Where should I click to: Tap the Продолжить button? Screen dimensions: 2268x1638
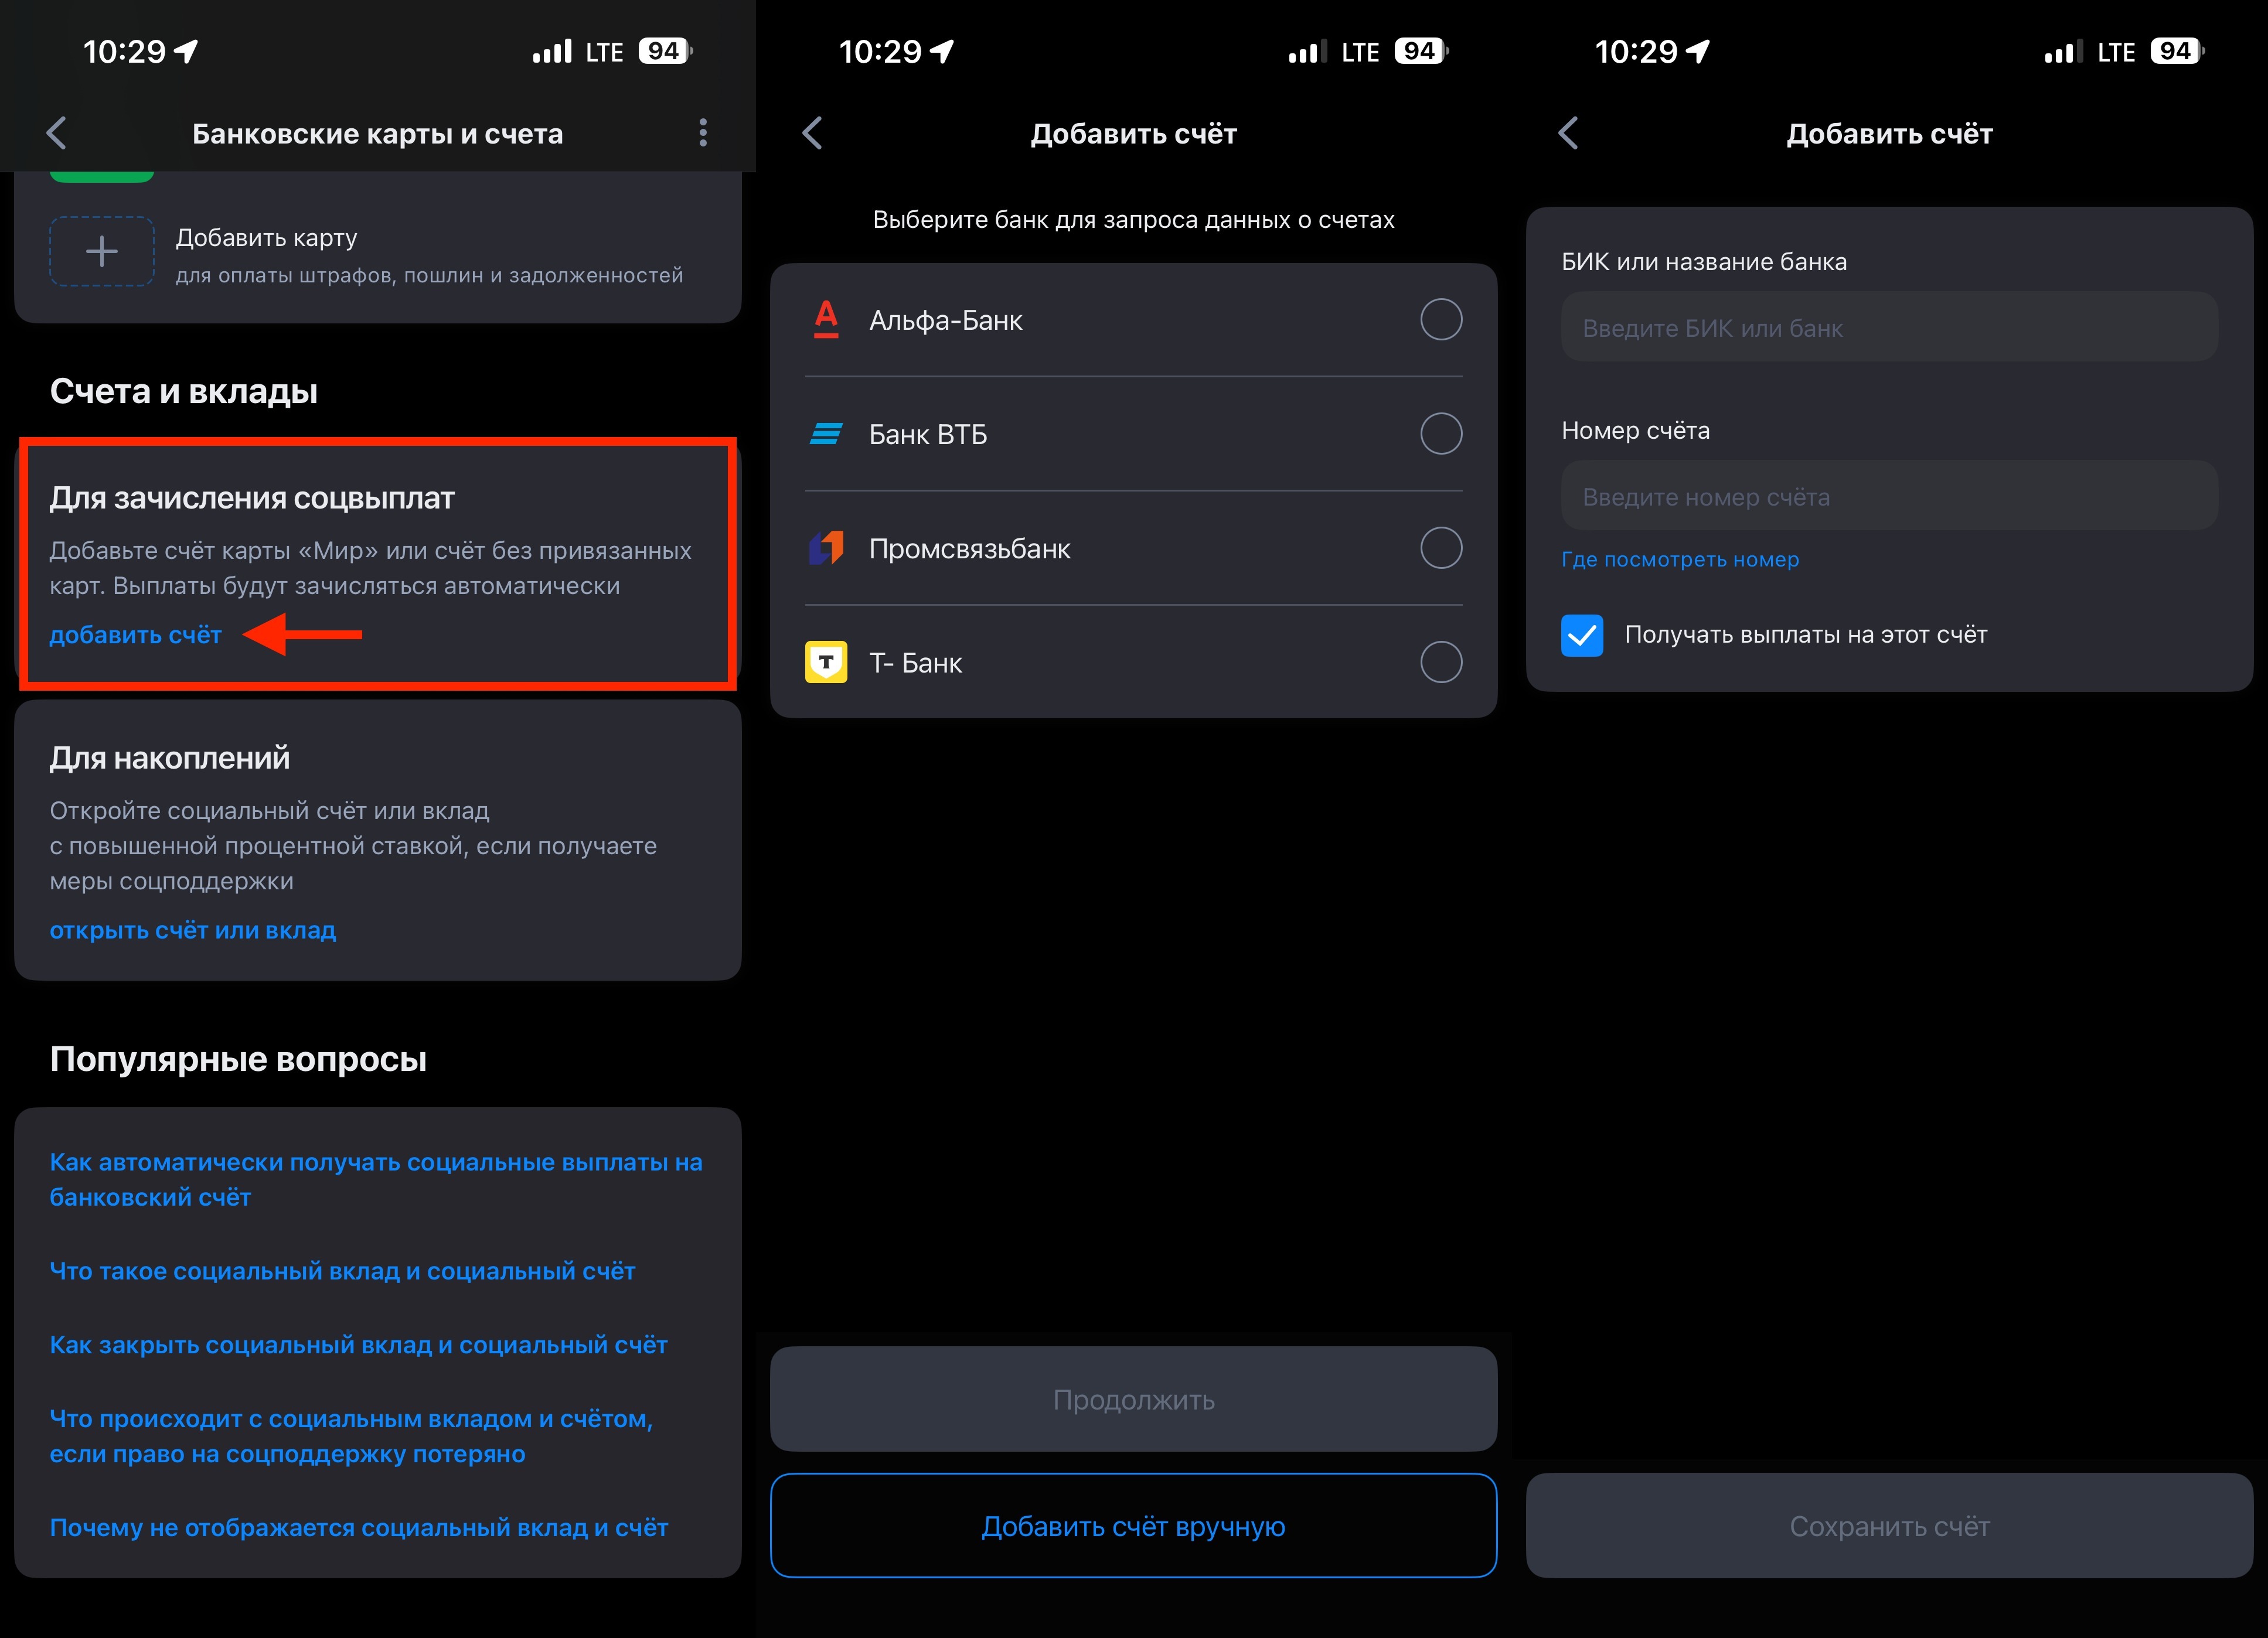pos(1133,1399)
